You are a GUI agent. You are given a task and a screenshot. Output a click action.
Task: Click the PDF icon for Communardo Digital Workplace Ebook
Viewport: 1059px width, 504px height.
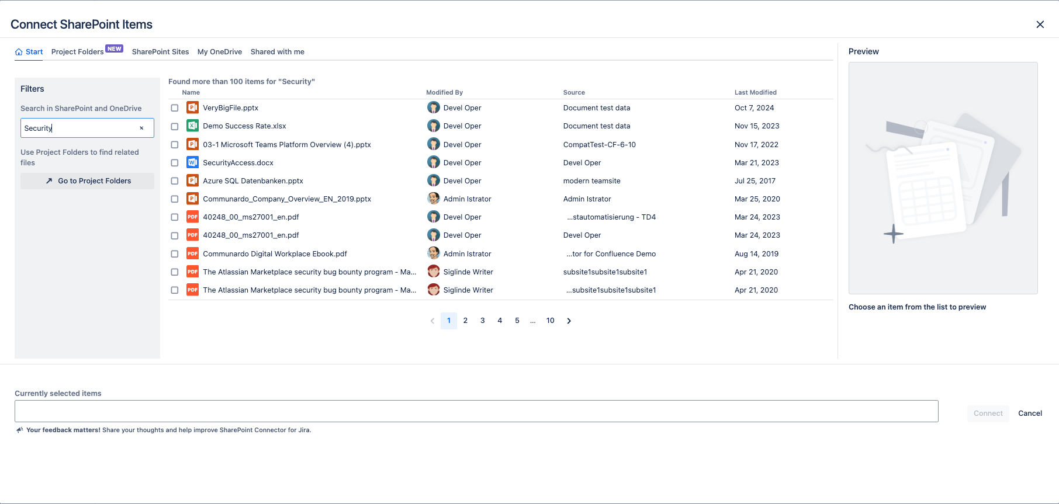coord(192,253)
